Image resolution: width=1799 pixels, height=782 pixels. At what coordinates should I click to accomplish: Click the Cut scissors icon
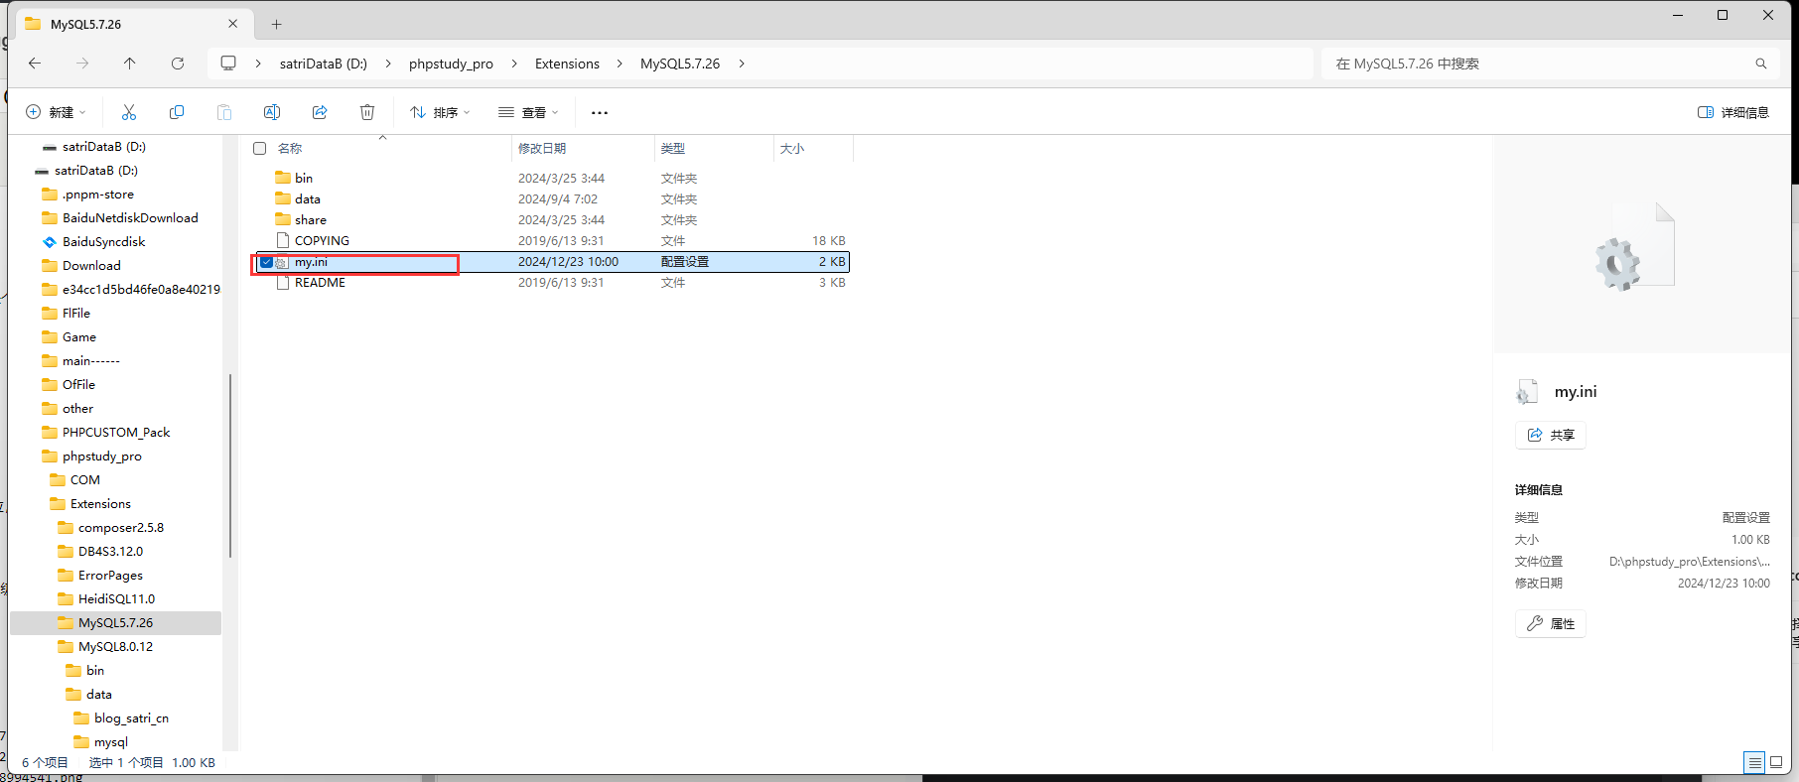[x=129, y=112]
